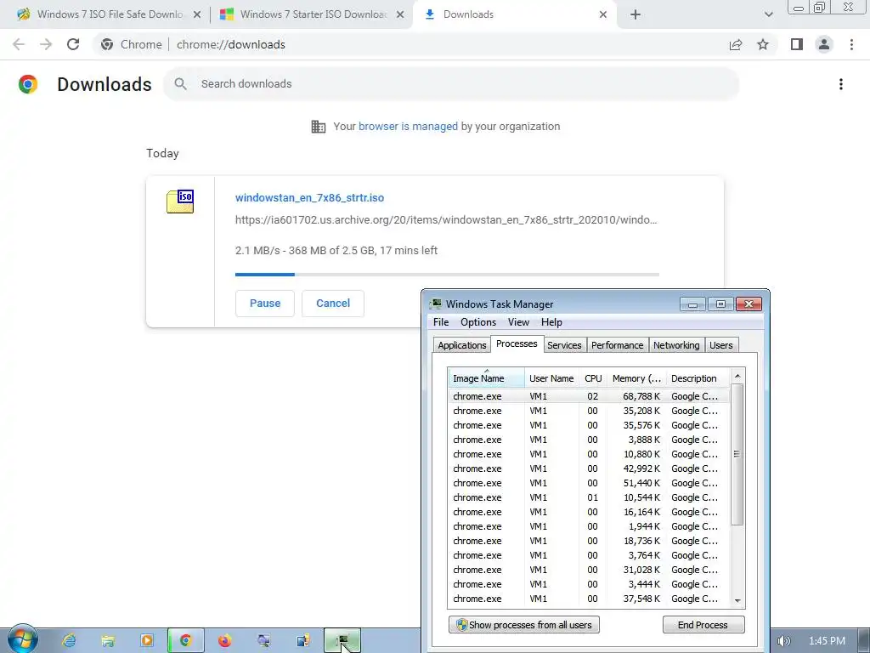870x653 pixels.
Task: Click the chrome://downloads address field
Action: [231, 44]
